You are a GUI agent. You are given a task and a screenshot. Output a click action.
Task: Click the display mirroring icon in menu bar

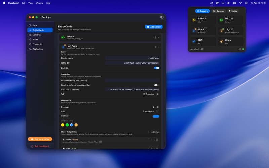[223, 3]
